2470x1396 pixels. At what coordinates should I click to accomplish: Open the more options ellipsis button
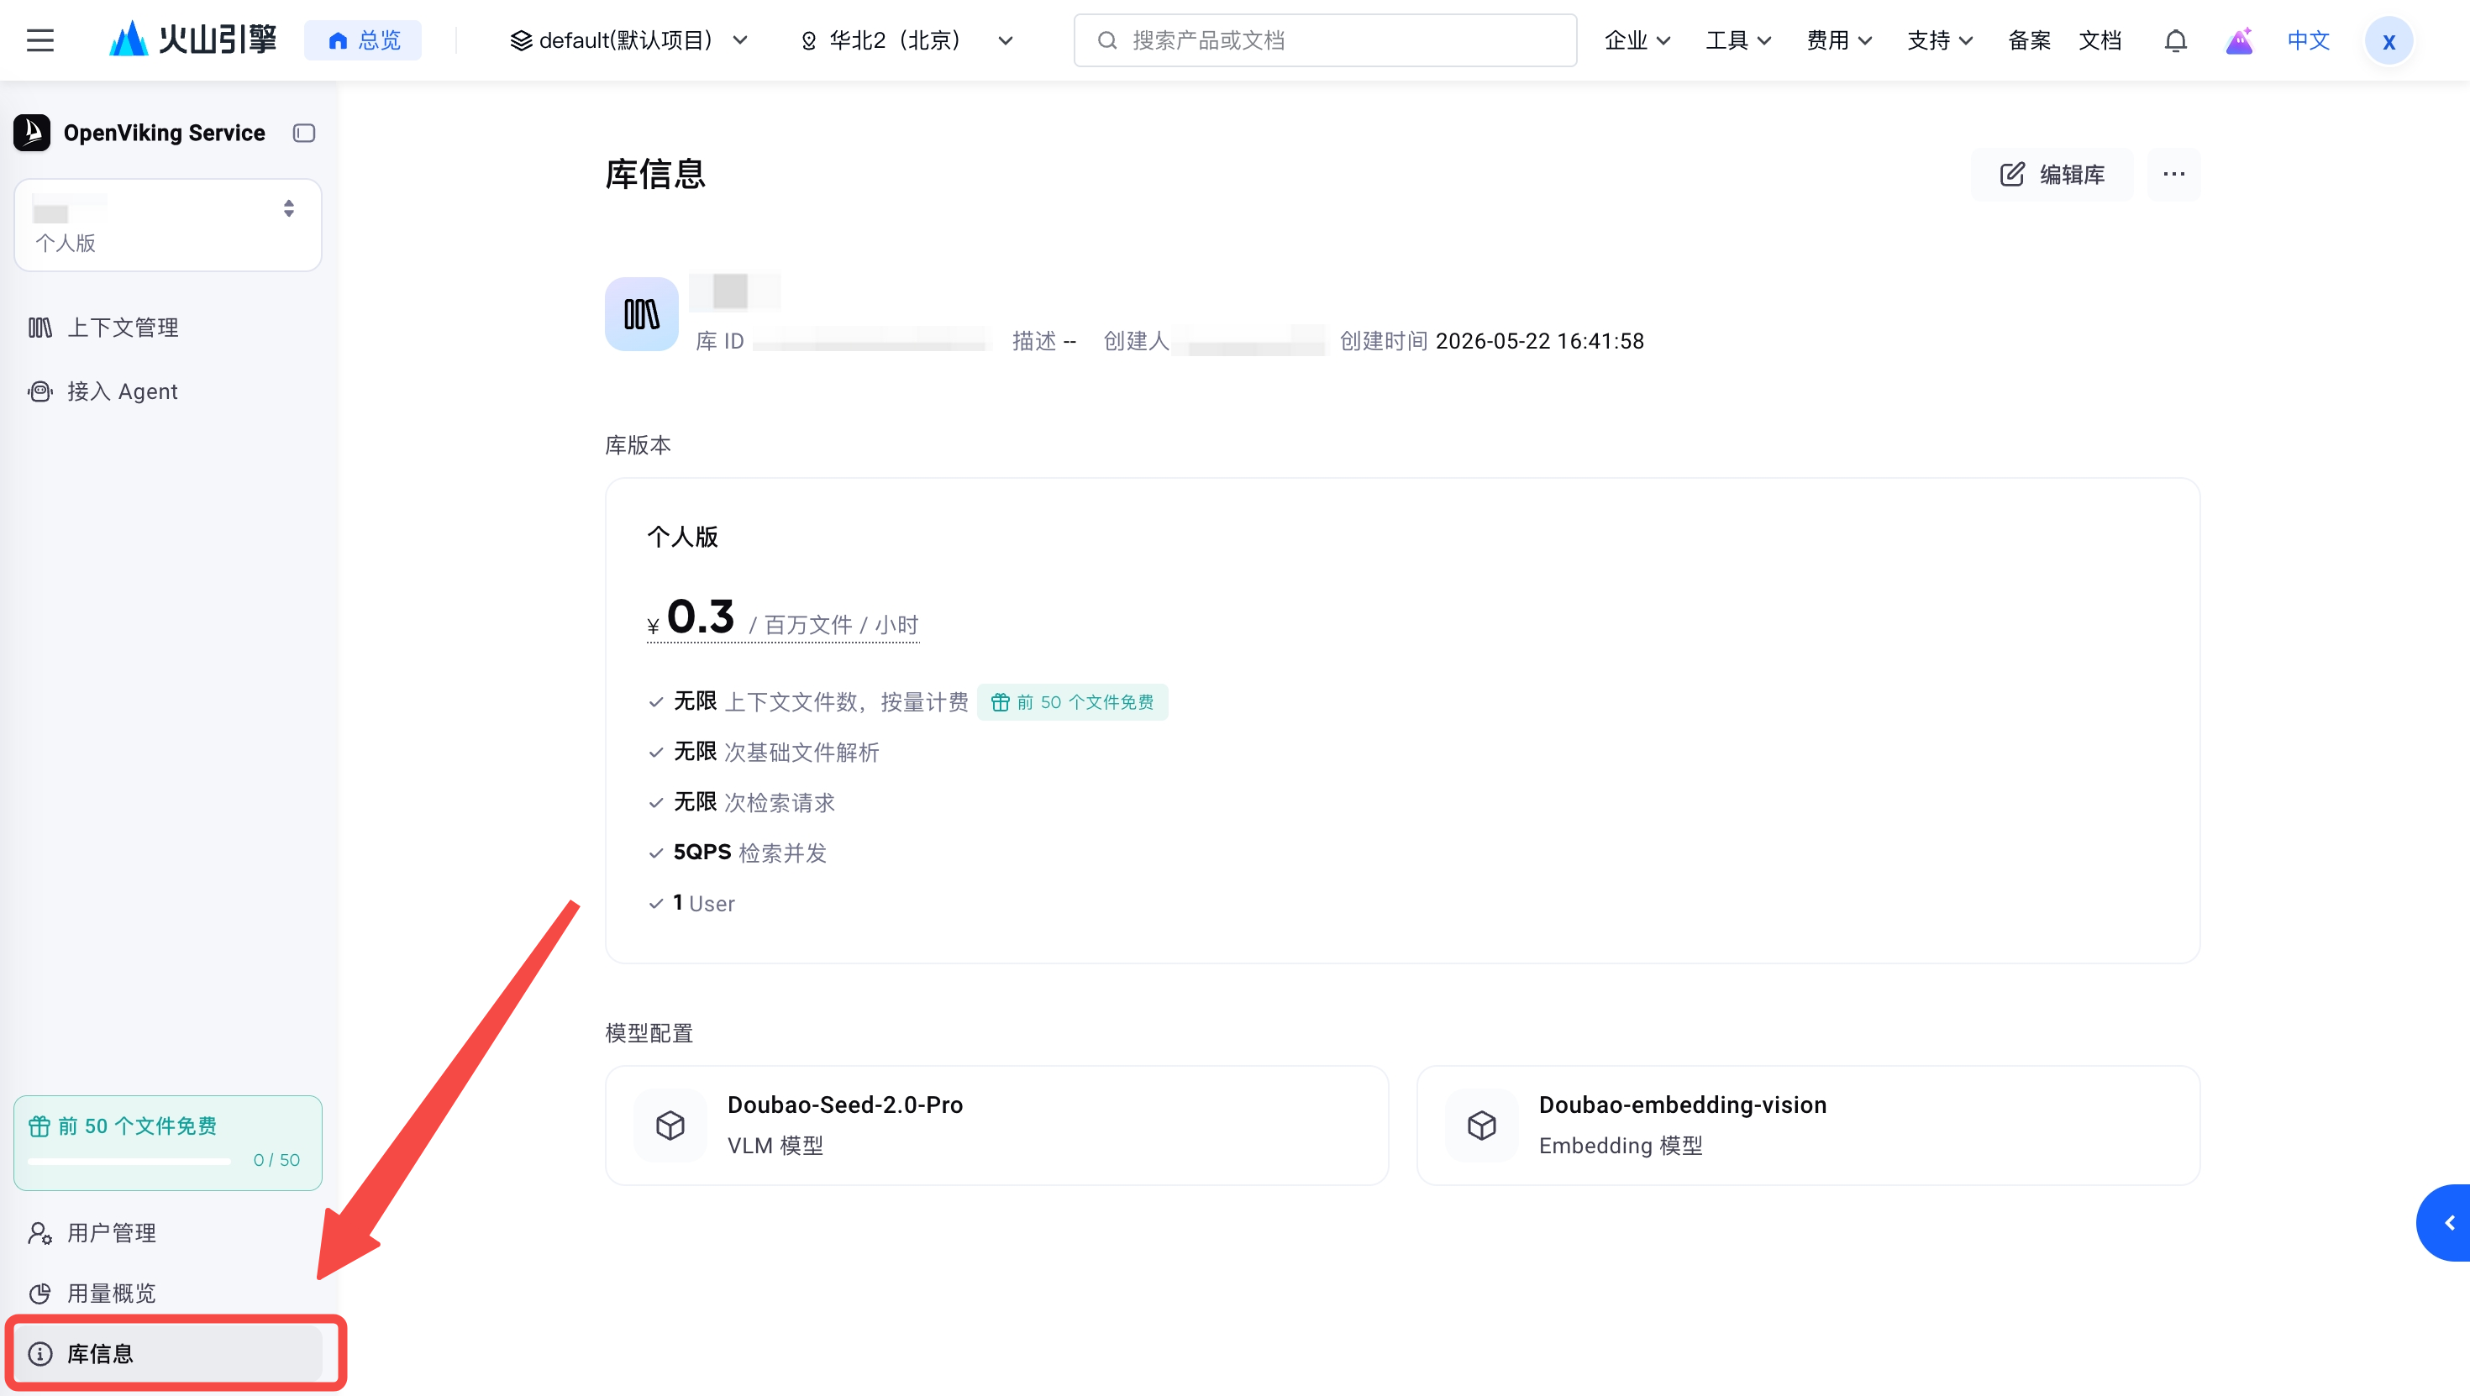2173,175
